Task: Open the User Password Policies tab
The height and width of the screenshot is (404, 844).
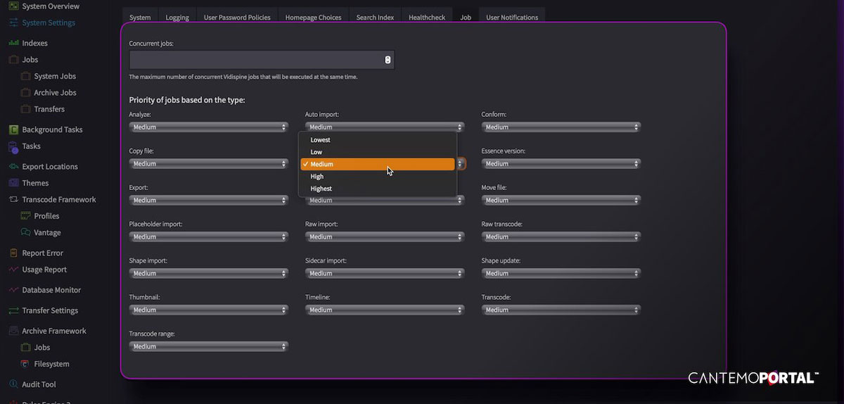Action: point(237,17)
